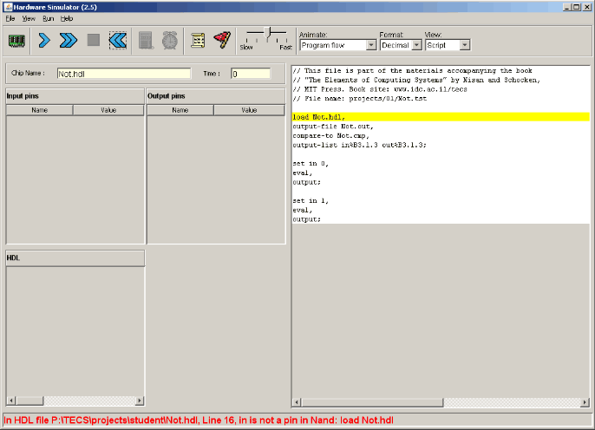Click the 'set in 0,' script line

point(311,163)
